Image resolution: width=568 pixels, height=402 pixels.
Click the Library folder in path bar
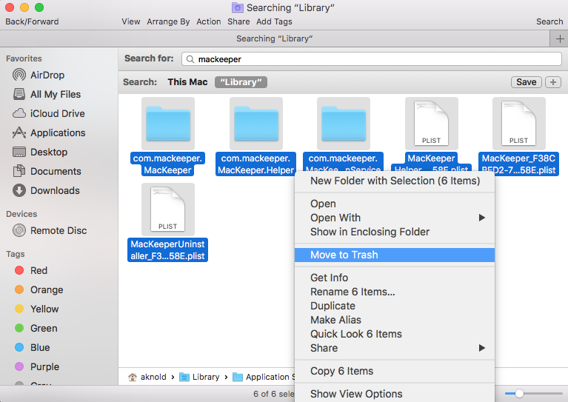click(200, 377)
